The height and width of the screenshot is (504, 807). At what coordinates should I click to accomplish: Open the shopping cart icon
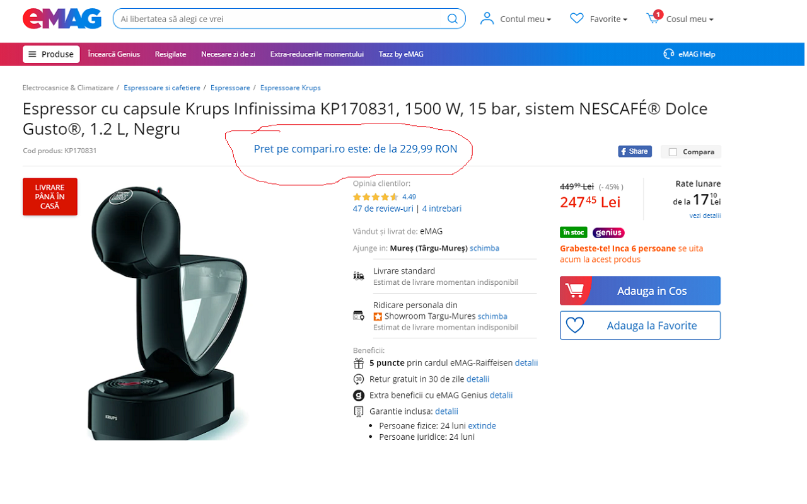point(653,19)
